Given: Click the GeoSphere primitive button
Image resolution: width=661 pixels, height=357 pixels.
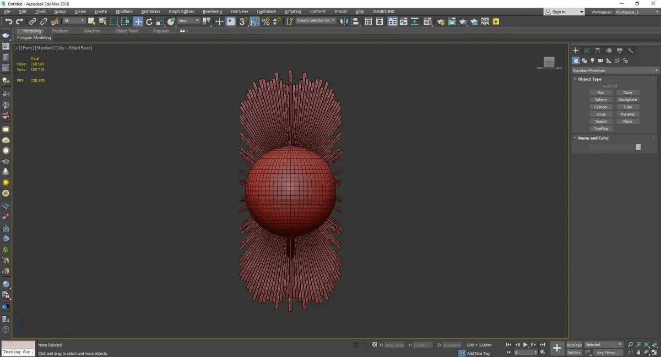Looking at the screenshot, I should [x=627, y=100].
